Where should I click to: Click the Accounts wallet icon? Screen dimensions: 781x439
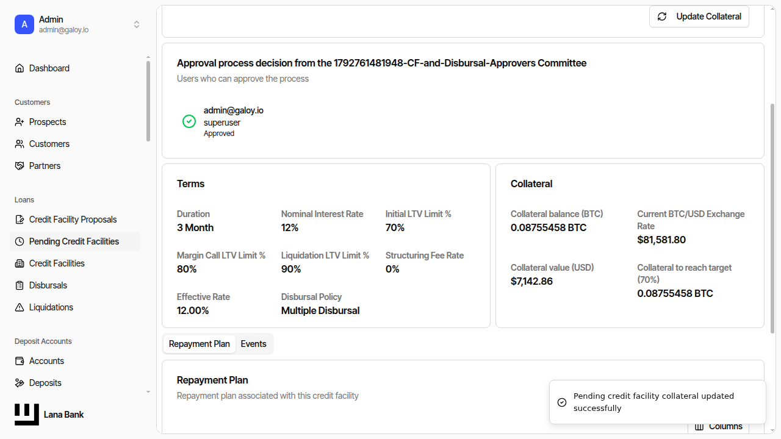pos(20,361)
